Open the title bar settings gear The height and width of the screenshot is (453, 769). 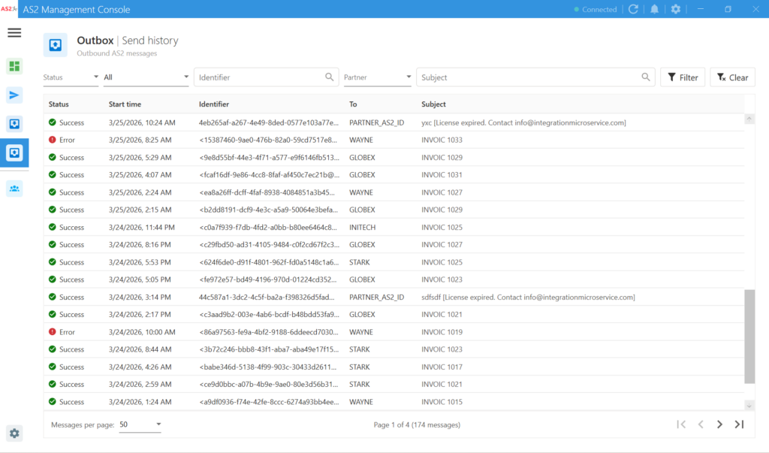click(x=676, y=10)
